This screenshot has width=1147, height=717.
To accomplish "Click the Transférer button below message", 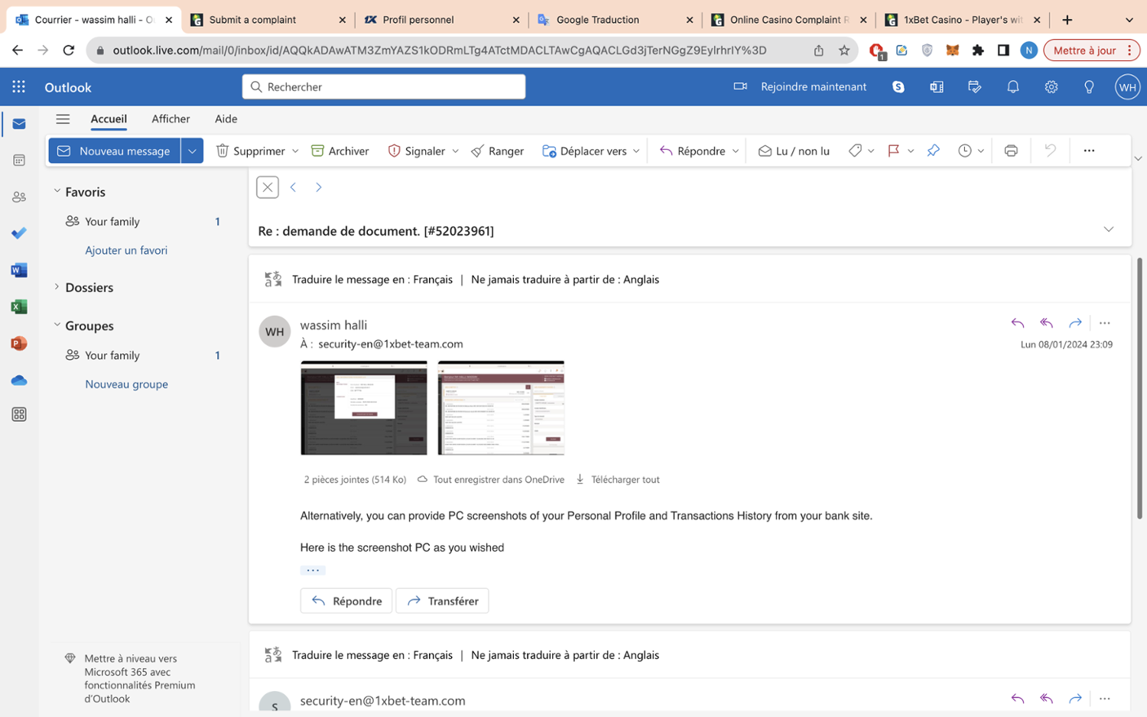I will (x=442, y=601).
